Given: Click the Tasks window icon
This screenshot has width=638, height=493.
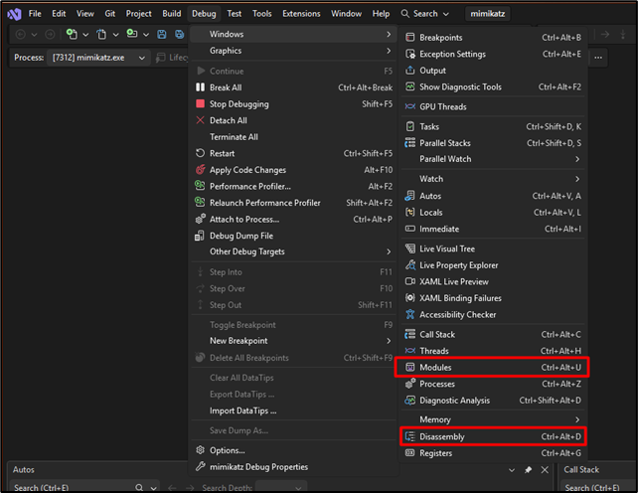Looking at the screenshot, I should click(410, 126).
